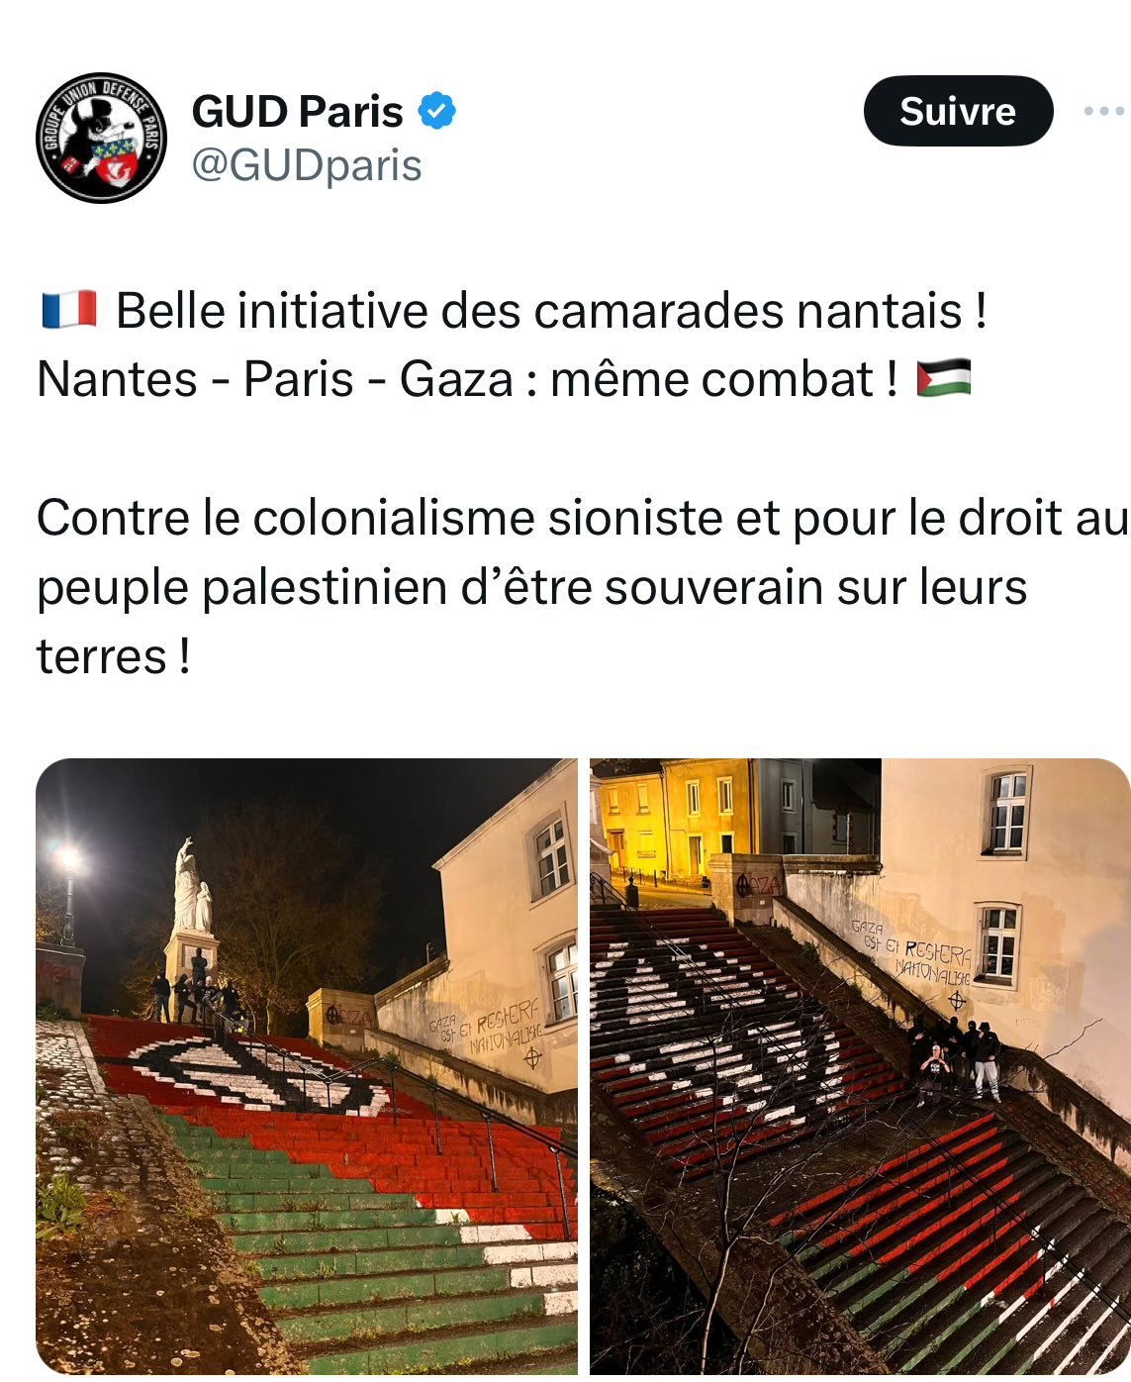Click the French flag emoji
This screenshot has width=1131, height=1382.
click(68, 310)
